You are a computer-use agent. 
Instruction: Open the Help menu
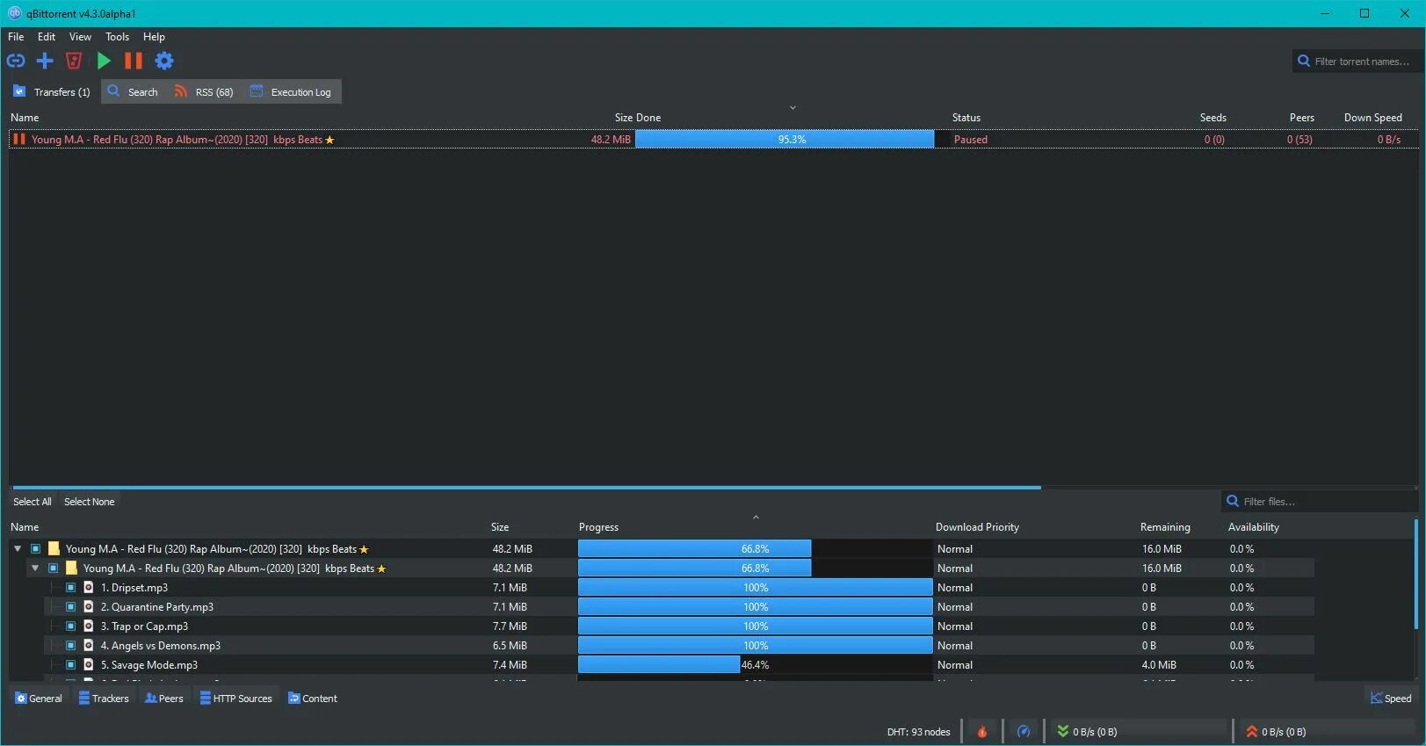click(154, 37)
